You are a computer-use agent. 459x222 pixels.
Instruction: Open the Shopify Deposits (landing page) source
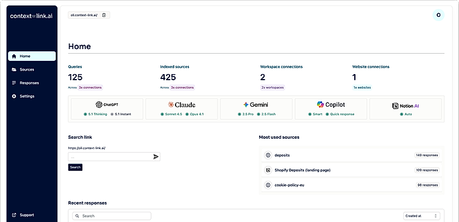click(x=352, y=170)
